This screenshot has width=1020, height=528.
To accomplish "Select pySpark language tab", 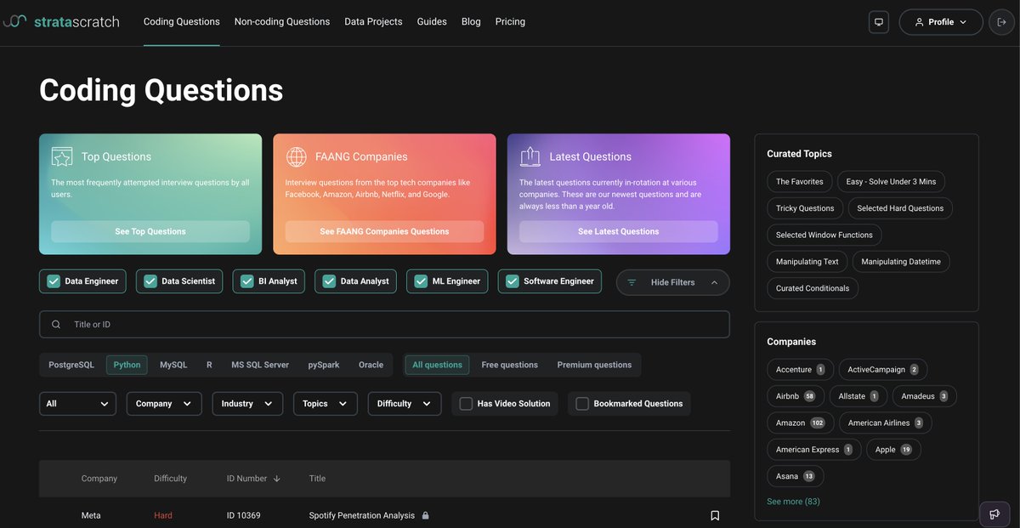I will coord(324,365).
